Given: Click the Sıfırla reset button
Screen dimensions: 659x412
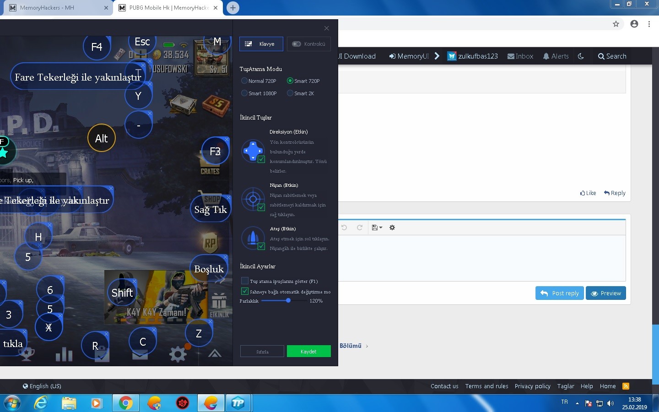Looking at the screenshot, I should pyautogui.click(x=262, y=351).
